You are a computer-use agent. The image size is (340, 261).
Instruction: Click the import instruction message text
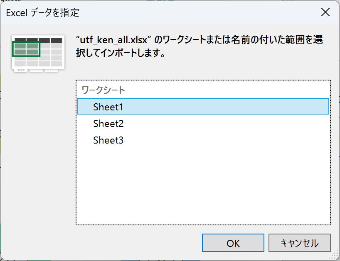click(200, 46)
